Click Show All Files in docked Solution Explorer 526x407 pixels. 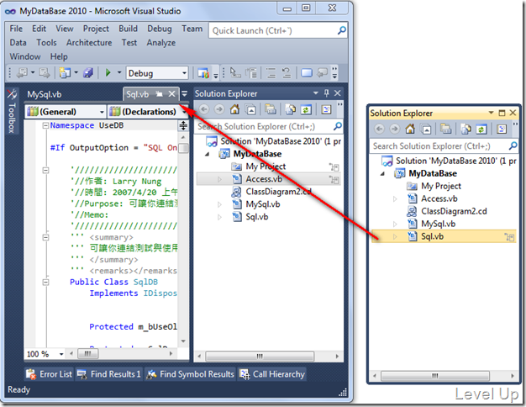[x=290, y=109]
